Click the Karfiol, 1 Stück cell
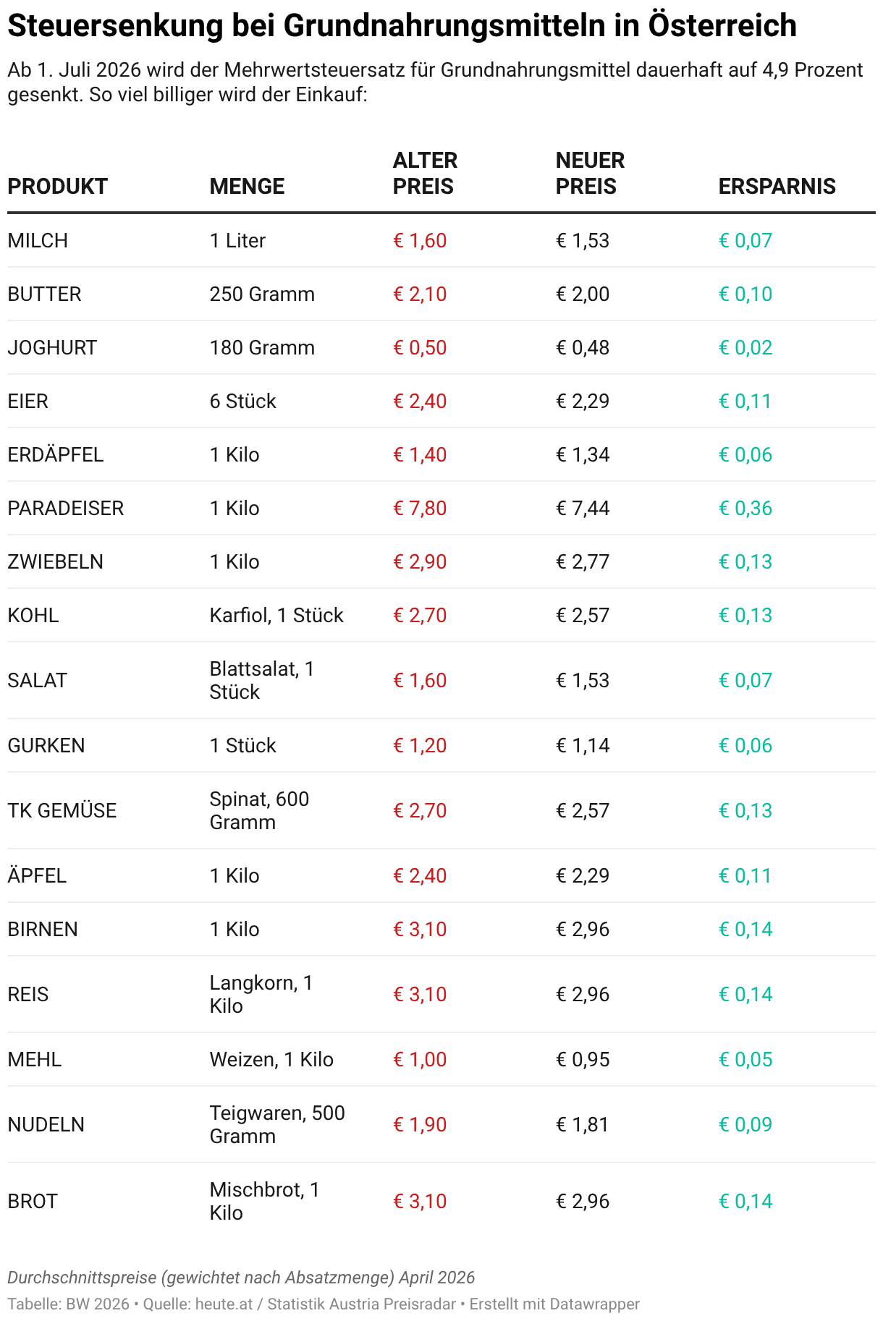The image size is (883, 1321). click(x=276, y=616)
